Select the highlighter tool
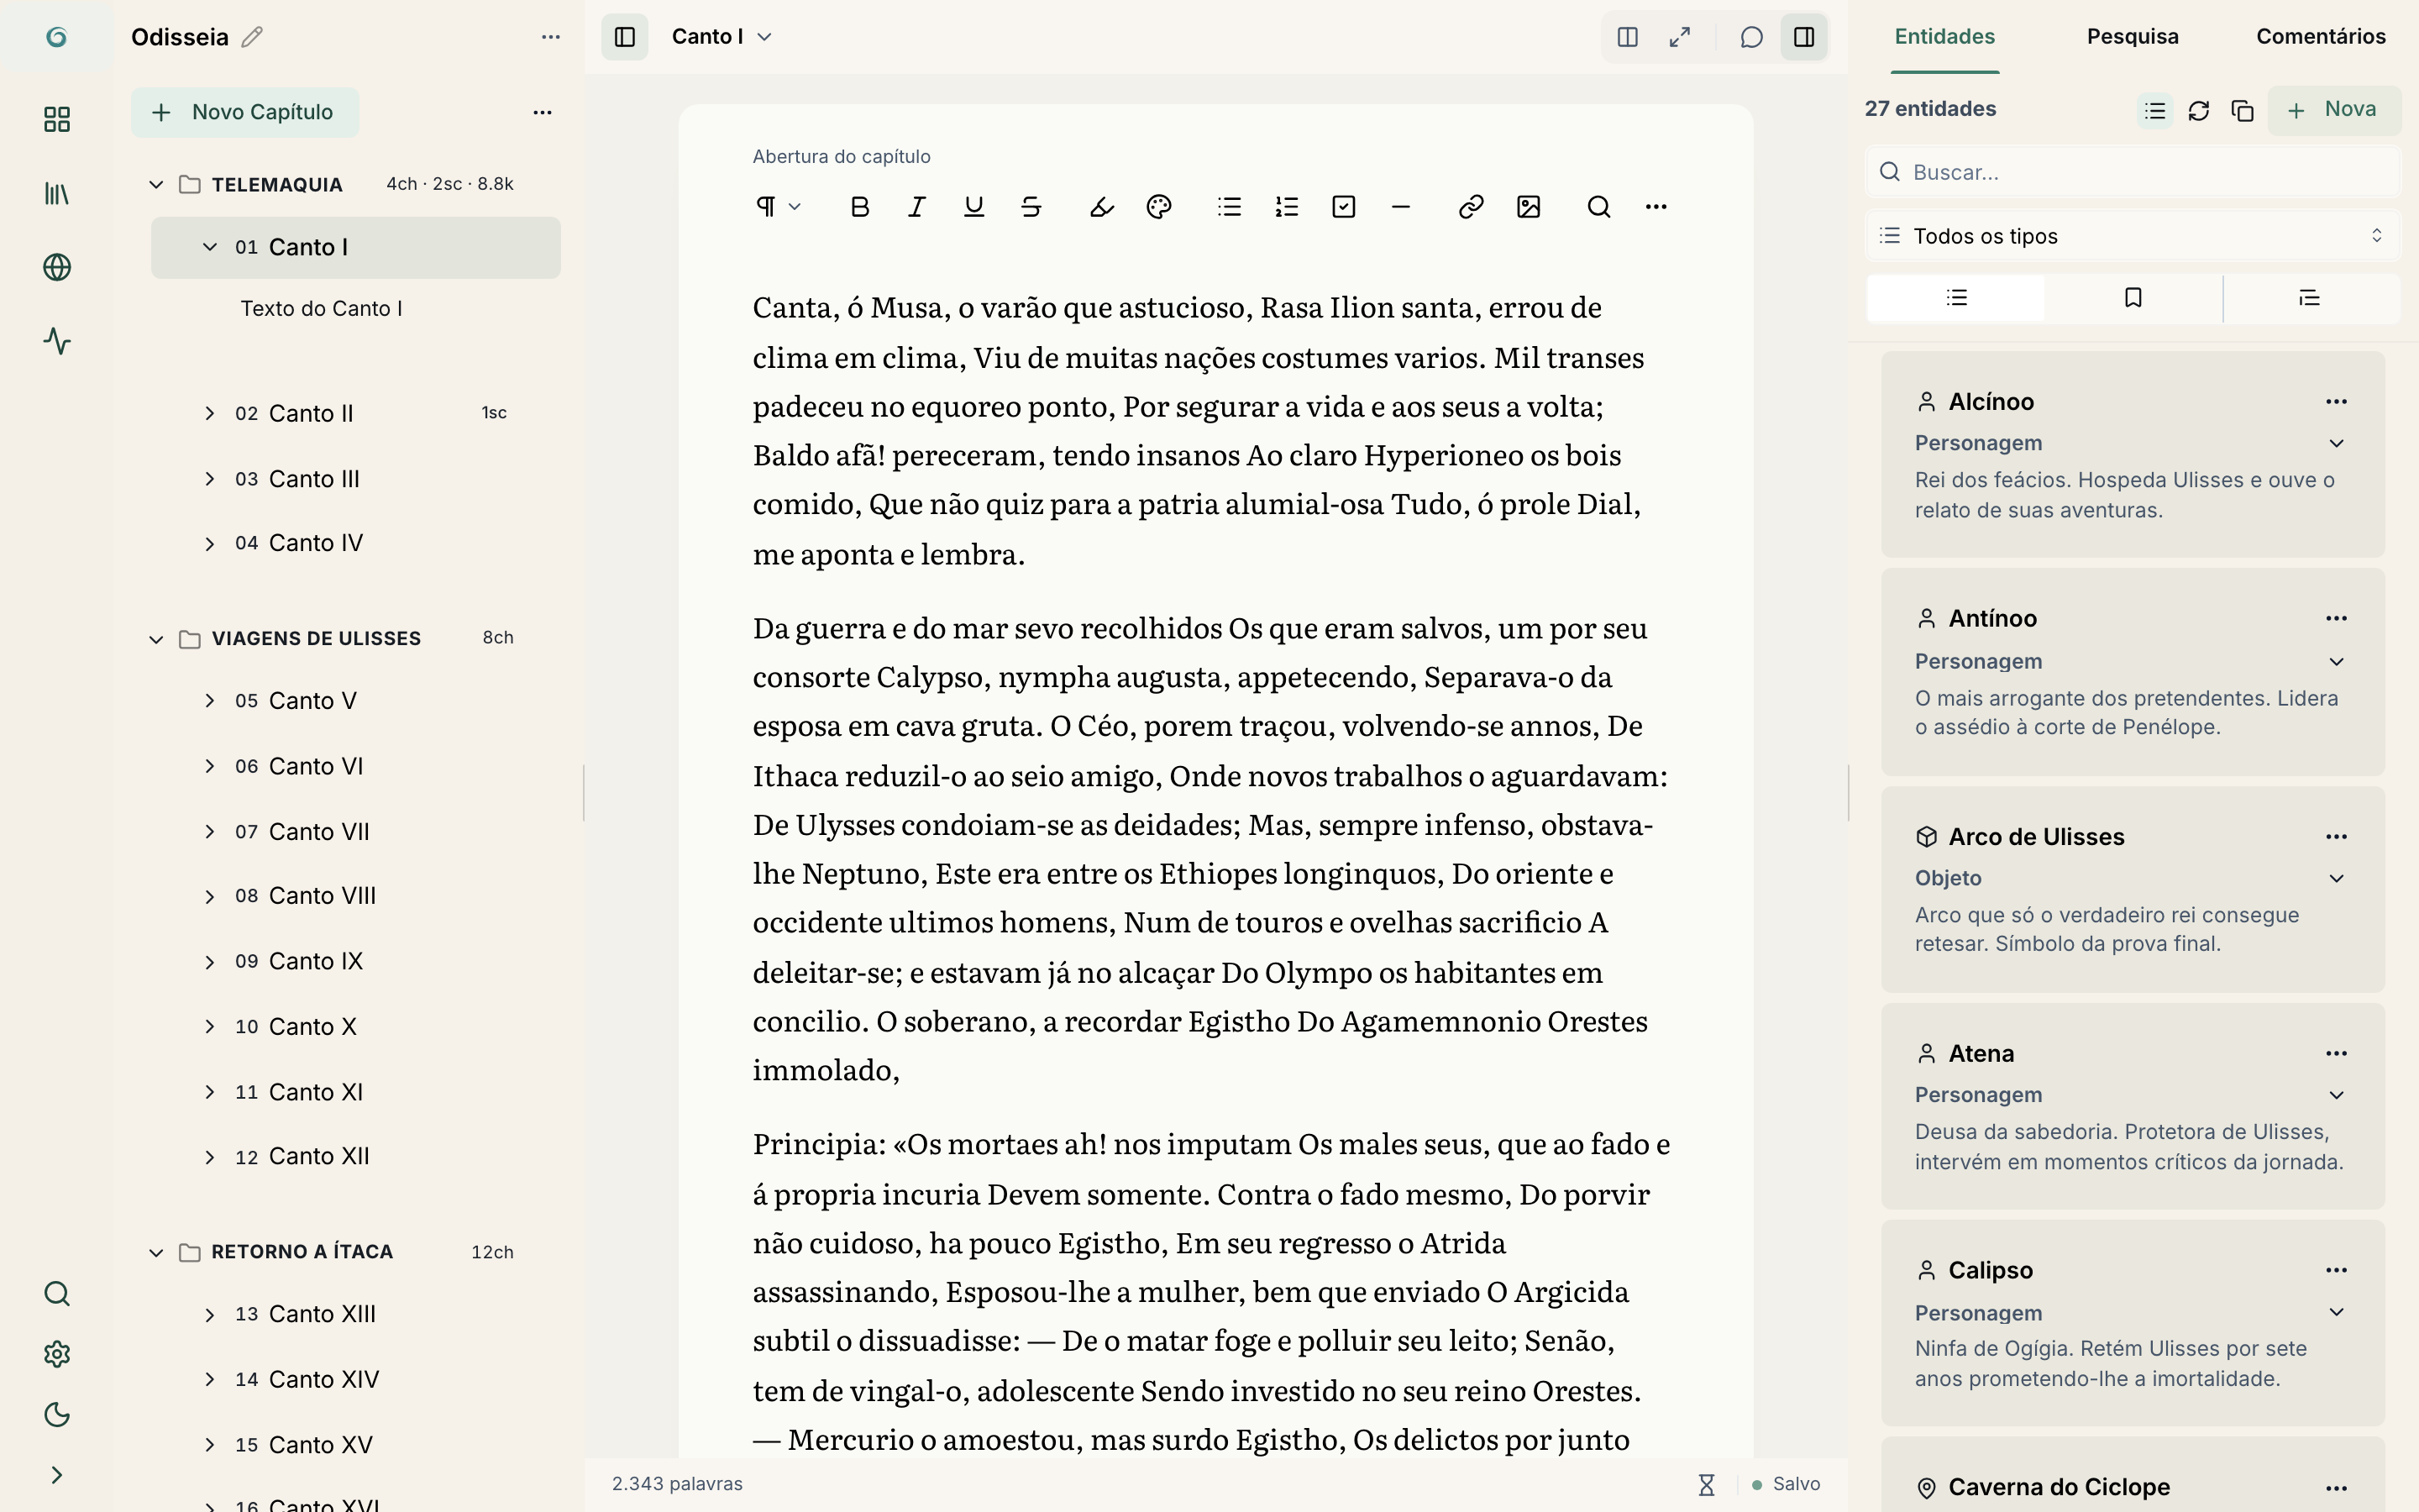 point(1101,207)
